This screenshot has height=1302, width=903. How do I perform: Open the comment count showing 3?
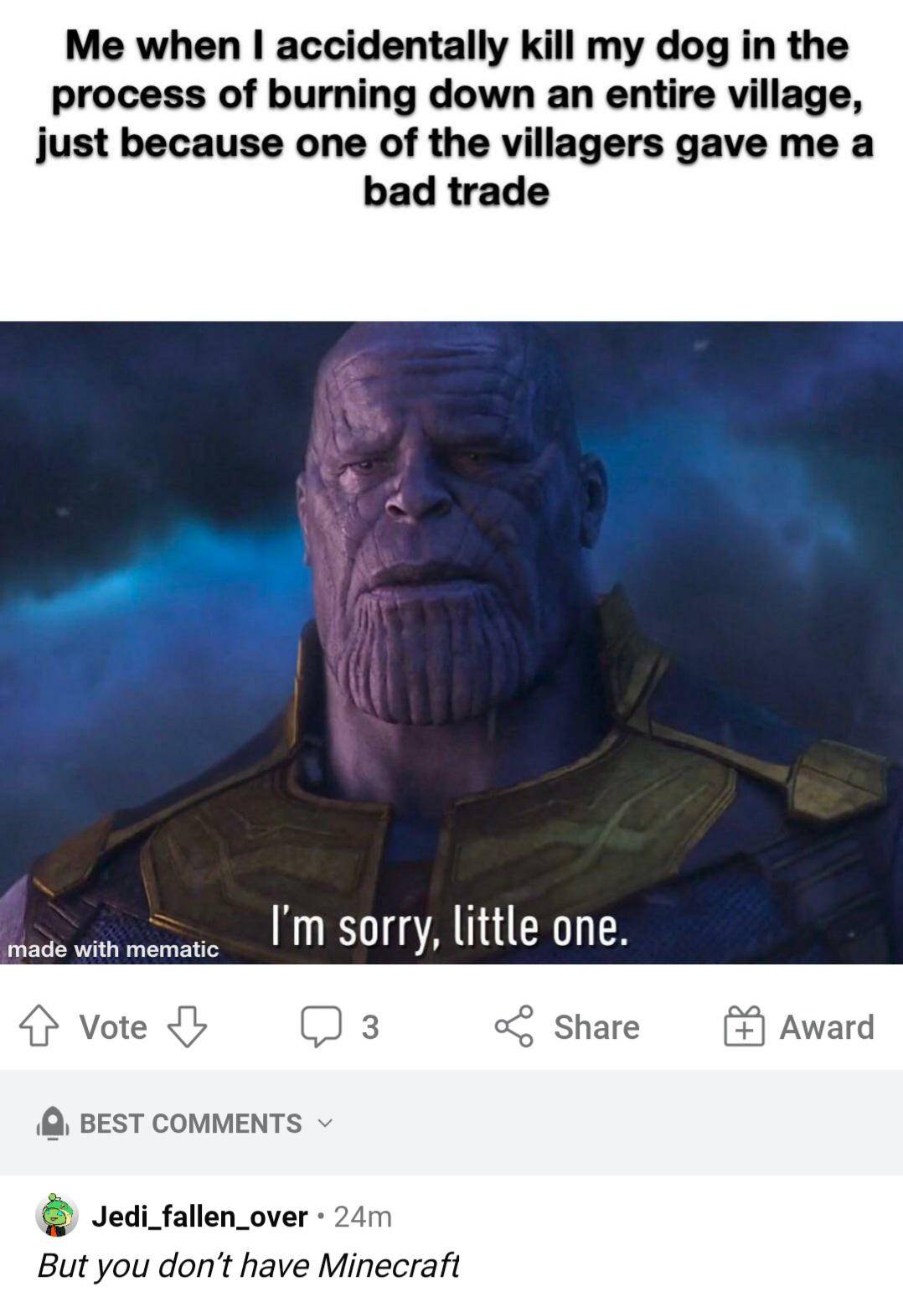[369, 1027]
